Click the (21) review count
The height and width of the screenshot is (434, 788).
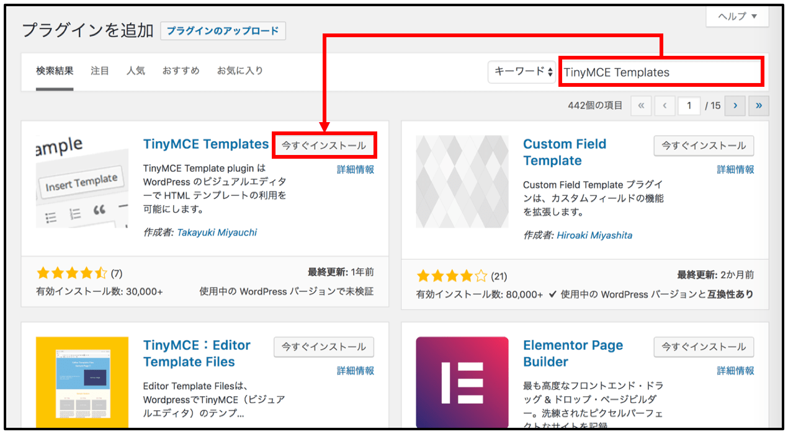499,277
